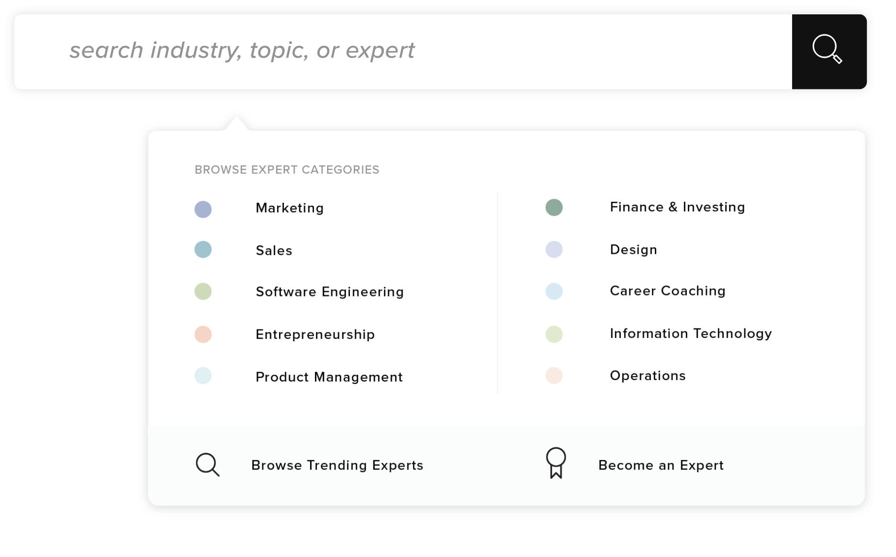
Task: Select the Marketing category
Action: [x=290, y=208]
